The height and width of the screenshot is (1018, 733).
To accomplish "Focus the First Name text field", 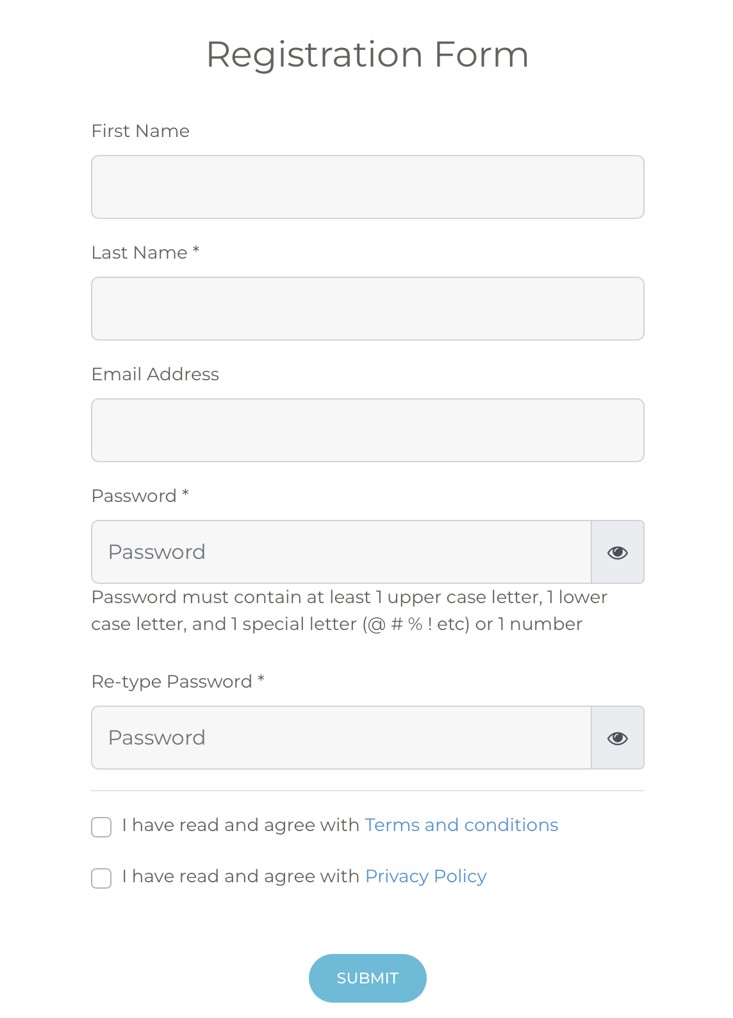I will pyautogui.click(x=368, y=187).
